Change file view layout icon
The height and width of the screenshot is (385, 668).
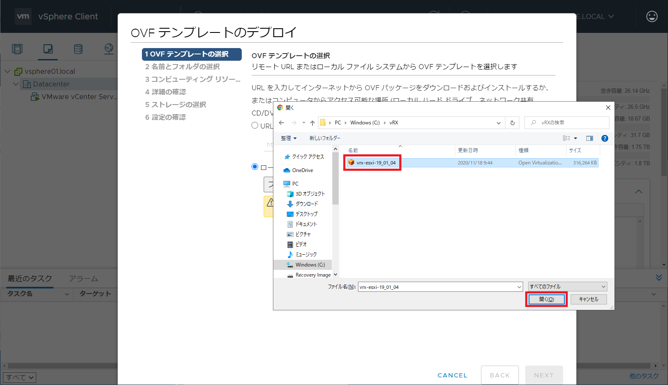(x=566, y=138)
